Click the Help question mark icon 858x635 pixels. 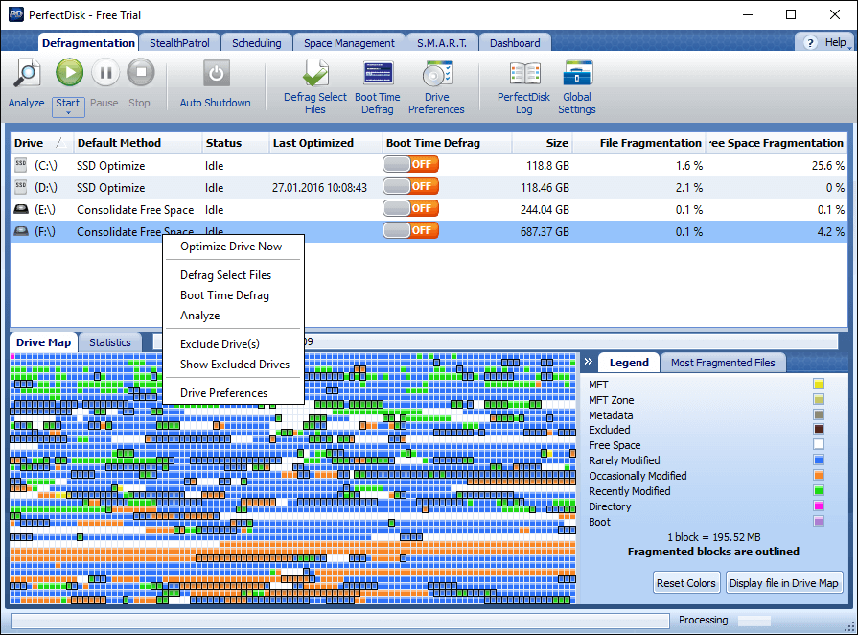[810, 43]
